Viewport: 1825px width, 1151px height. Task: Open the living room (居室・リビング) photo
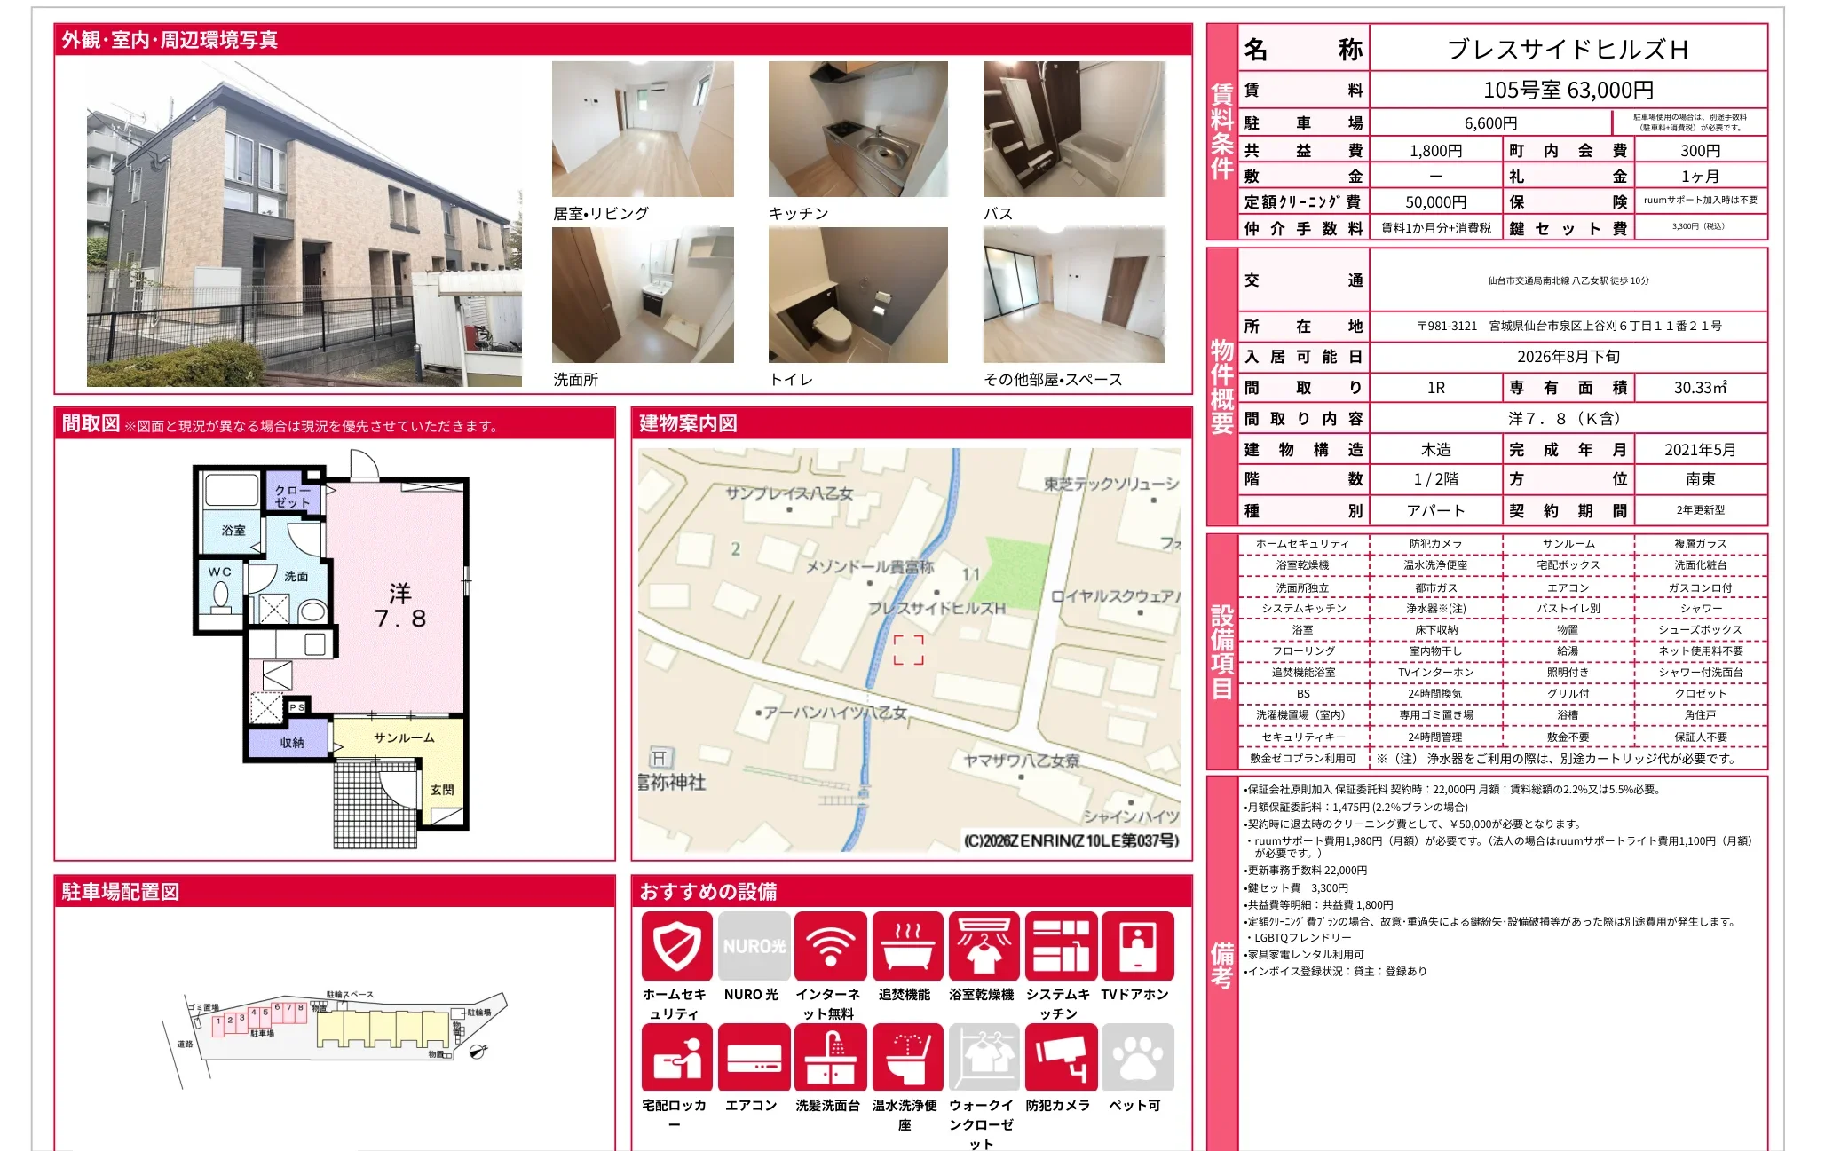[643, 129]
